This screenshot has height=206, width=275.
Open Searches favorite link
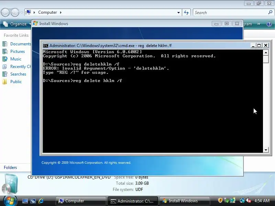(18, 74)
